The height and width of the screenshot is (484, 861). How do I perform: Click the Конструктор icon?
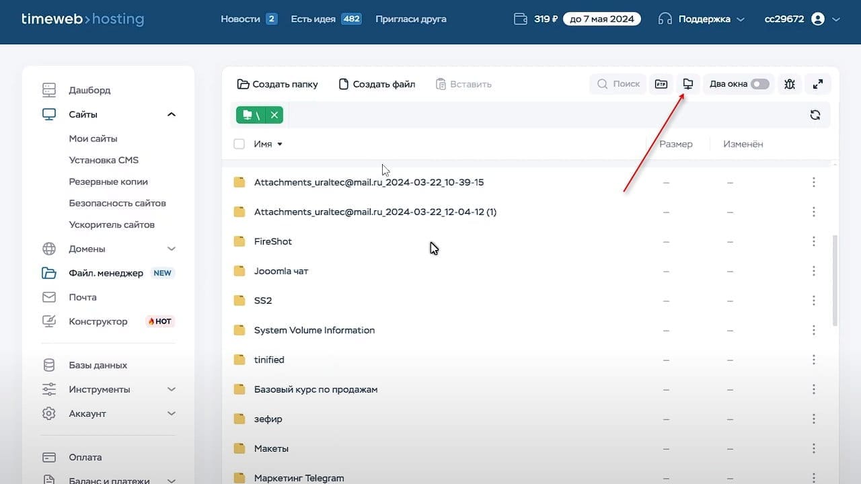(49, 321)
